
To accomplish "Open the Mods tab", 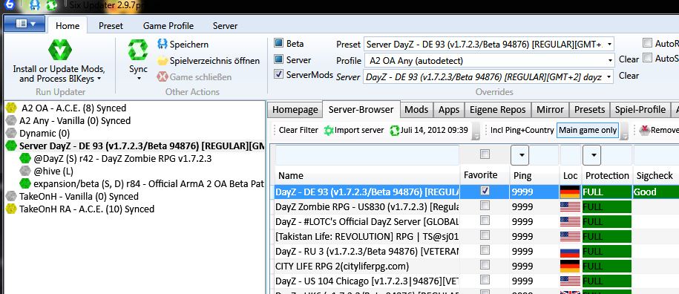I will tap(416, 110).
